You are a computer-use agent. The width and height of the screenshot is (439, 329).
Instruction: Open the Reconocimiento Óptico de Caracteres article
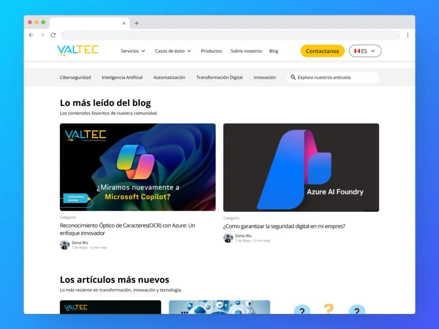[x=127, y=229]
